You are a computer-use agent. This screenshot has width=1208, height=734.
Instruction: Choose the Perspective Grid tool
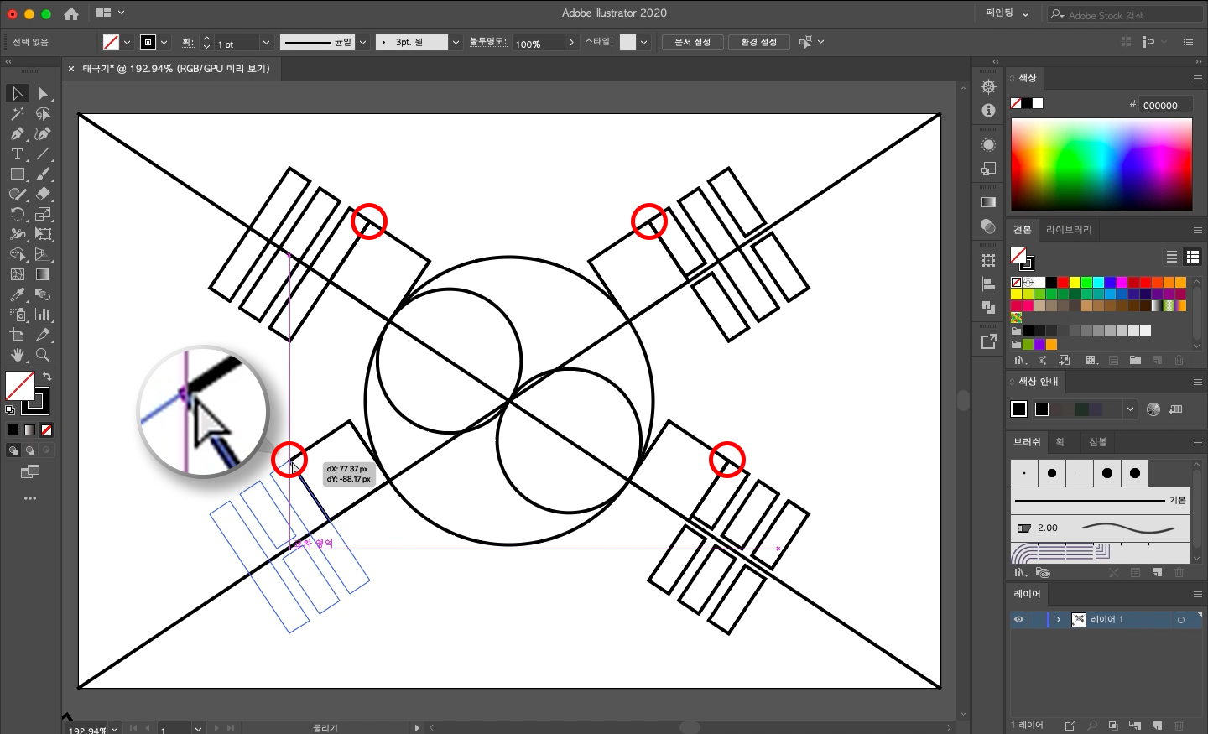click(44, 254)
